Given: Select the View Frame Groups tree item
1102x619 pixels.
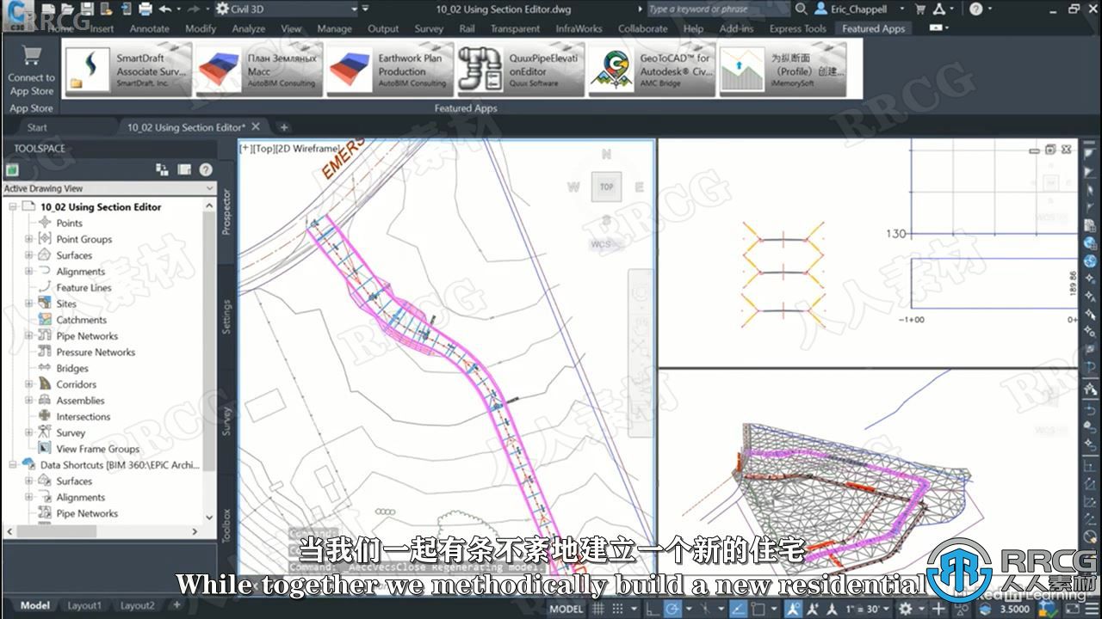Looking at the screenshot, I should 97,449.
